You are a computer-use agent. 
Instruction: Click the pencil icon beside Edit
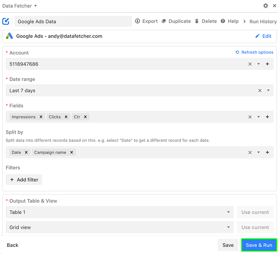pos(257,36)
